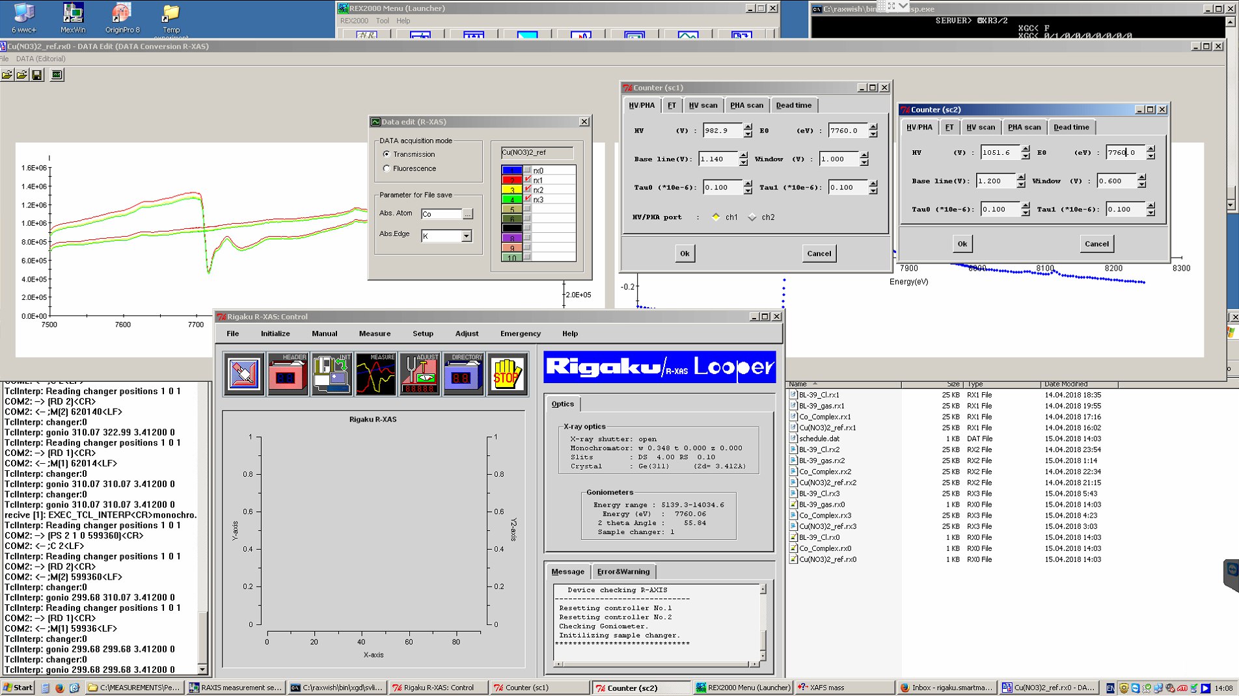Select the ch2 HV/PHA port option
This screenshot has width=1239, height=696.
[753, 217]
